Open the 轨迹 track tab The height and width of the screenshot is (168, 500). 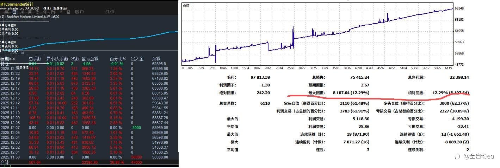click(110, 12)
